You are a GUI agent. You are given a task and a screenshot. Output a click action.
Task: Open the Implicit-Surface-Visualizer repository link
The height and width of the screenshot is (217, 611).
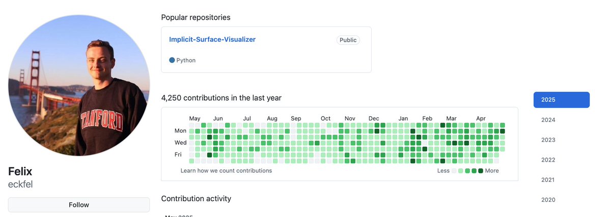[212, 39]
